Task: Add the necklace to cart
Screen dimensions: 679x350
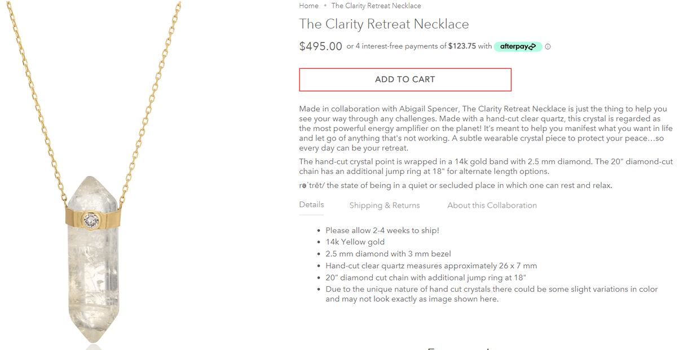Action: [x=405, y=80]
